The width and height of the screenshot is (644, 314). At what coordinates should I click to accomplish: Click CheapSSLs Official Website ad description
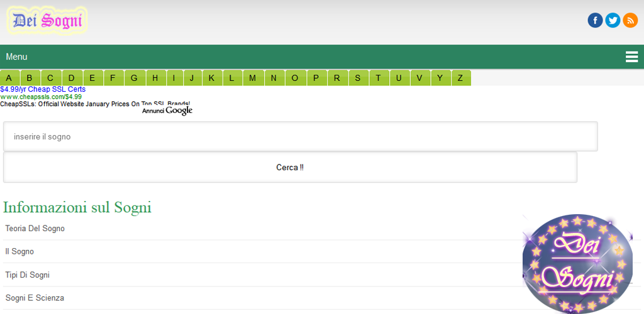point(96,104)
